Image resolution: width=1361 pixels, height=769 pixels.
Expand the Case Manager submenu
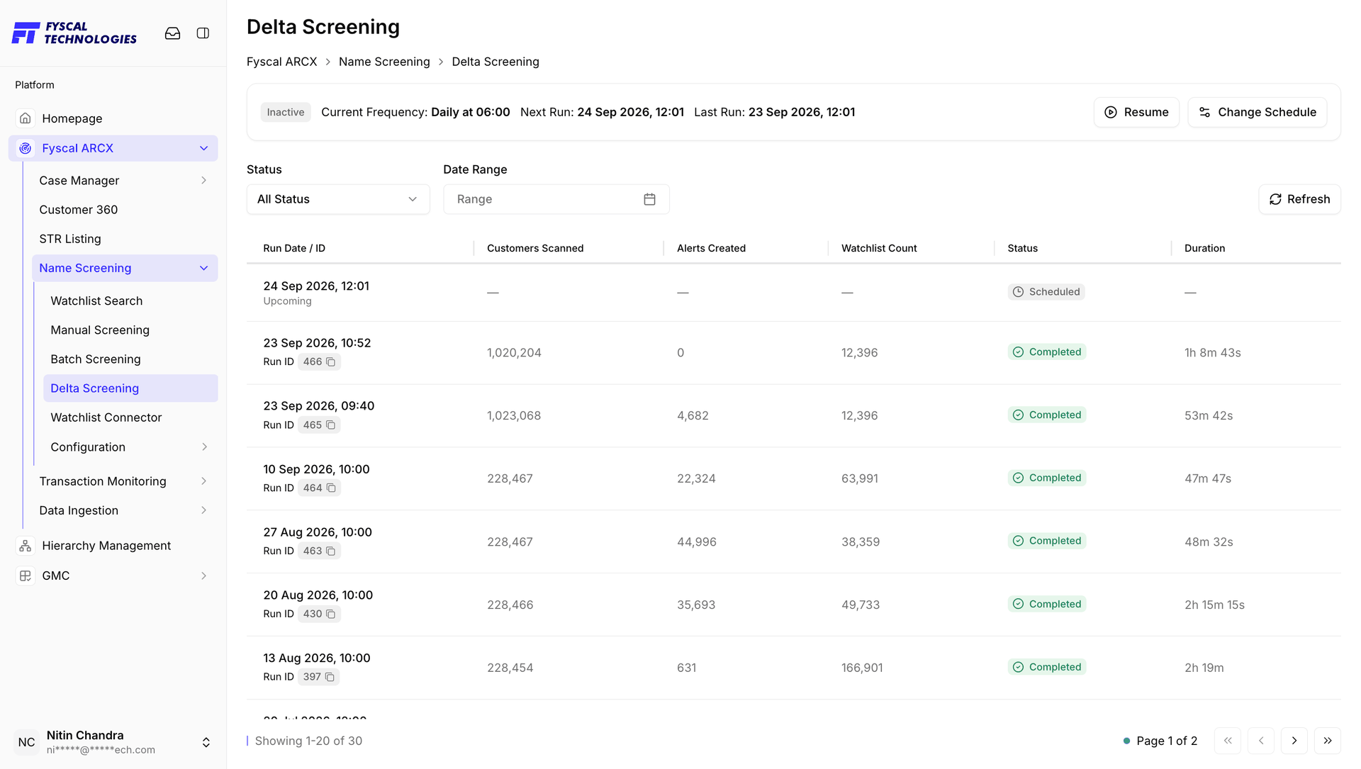click(x=204, y=181)
